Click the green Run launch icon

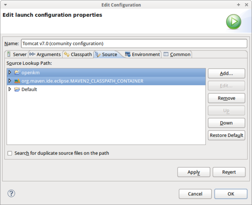(x=234, y=21)
